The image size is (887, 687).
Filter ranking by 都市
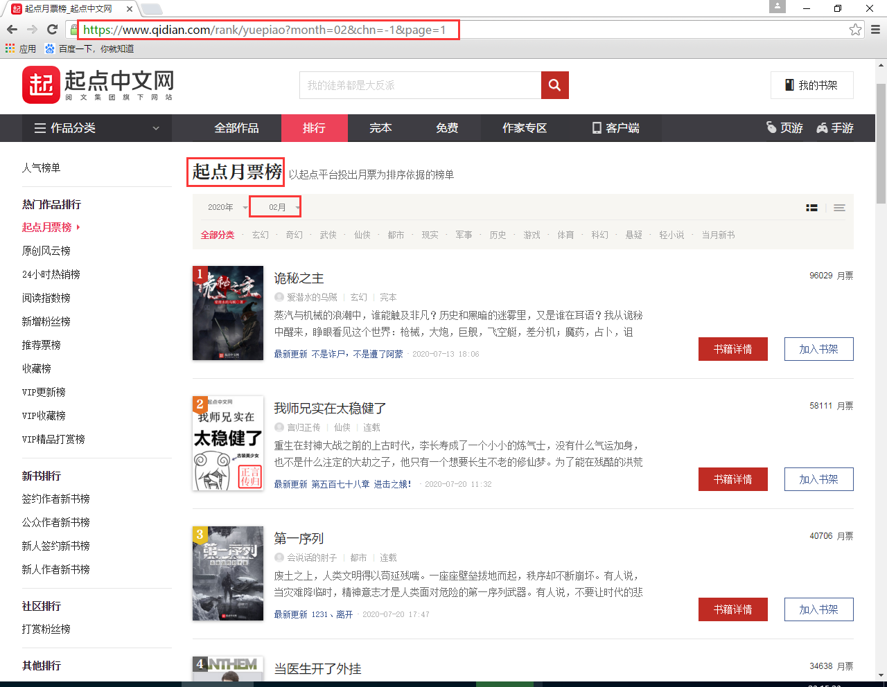(x=396, y=235)
